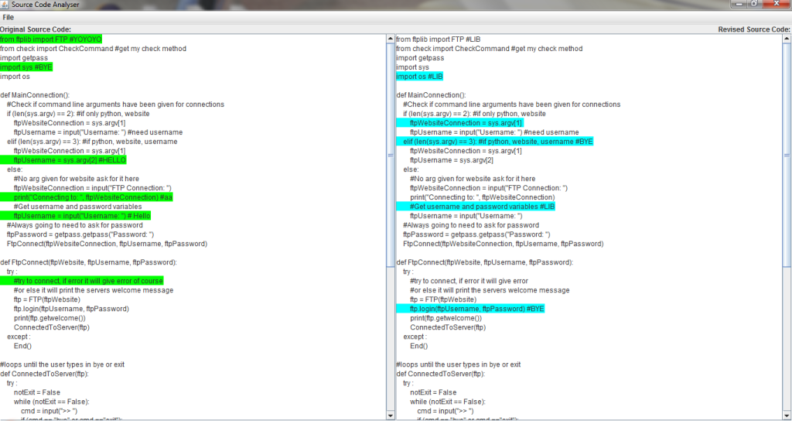Click the cyan line "import os #LIB"
The height and width of the screenshot is (421, 792).
tap(420, 77)
